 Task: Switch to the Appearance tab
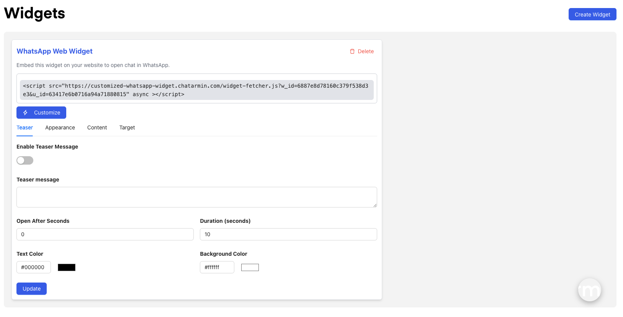[x=60, y=127]
